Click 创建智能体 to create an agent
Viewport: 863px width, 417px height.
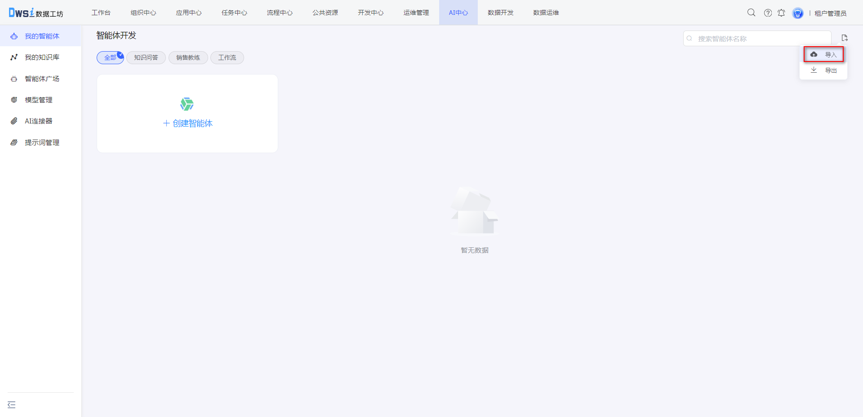pyautogui.click(x=187, y=123)
